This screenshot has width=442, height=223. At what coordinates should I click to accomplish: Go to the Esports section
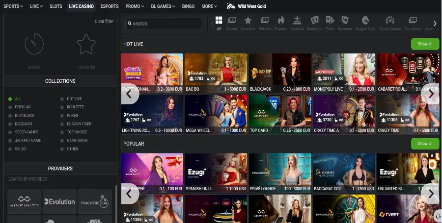click(x=110, y=6)
